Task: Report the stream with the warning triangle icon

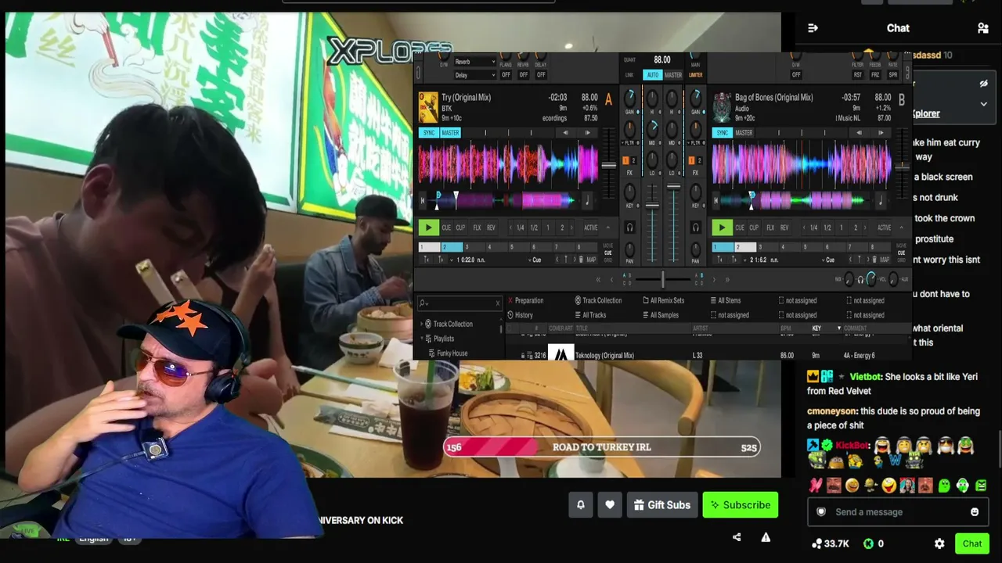Action: pos(766,537)
